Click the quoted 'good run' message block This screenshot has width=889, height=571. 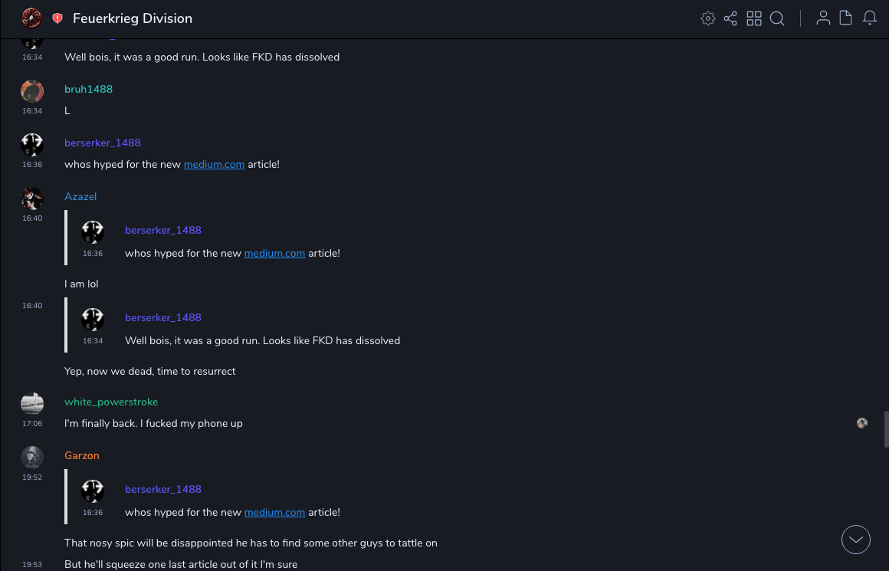pyautogui.click(x=262, y=340)
